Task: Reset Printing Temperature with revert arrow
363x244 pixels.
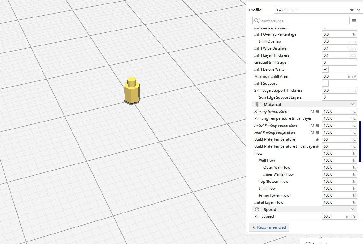Action: tap(312, 111)
